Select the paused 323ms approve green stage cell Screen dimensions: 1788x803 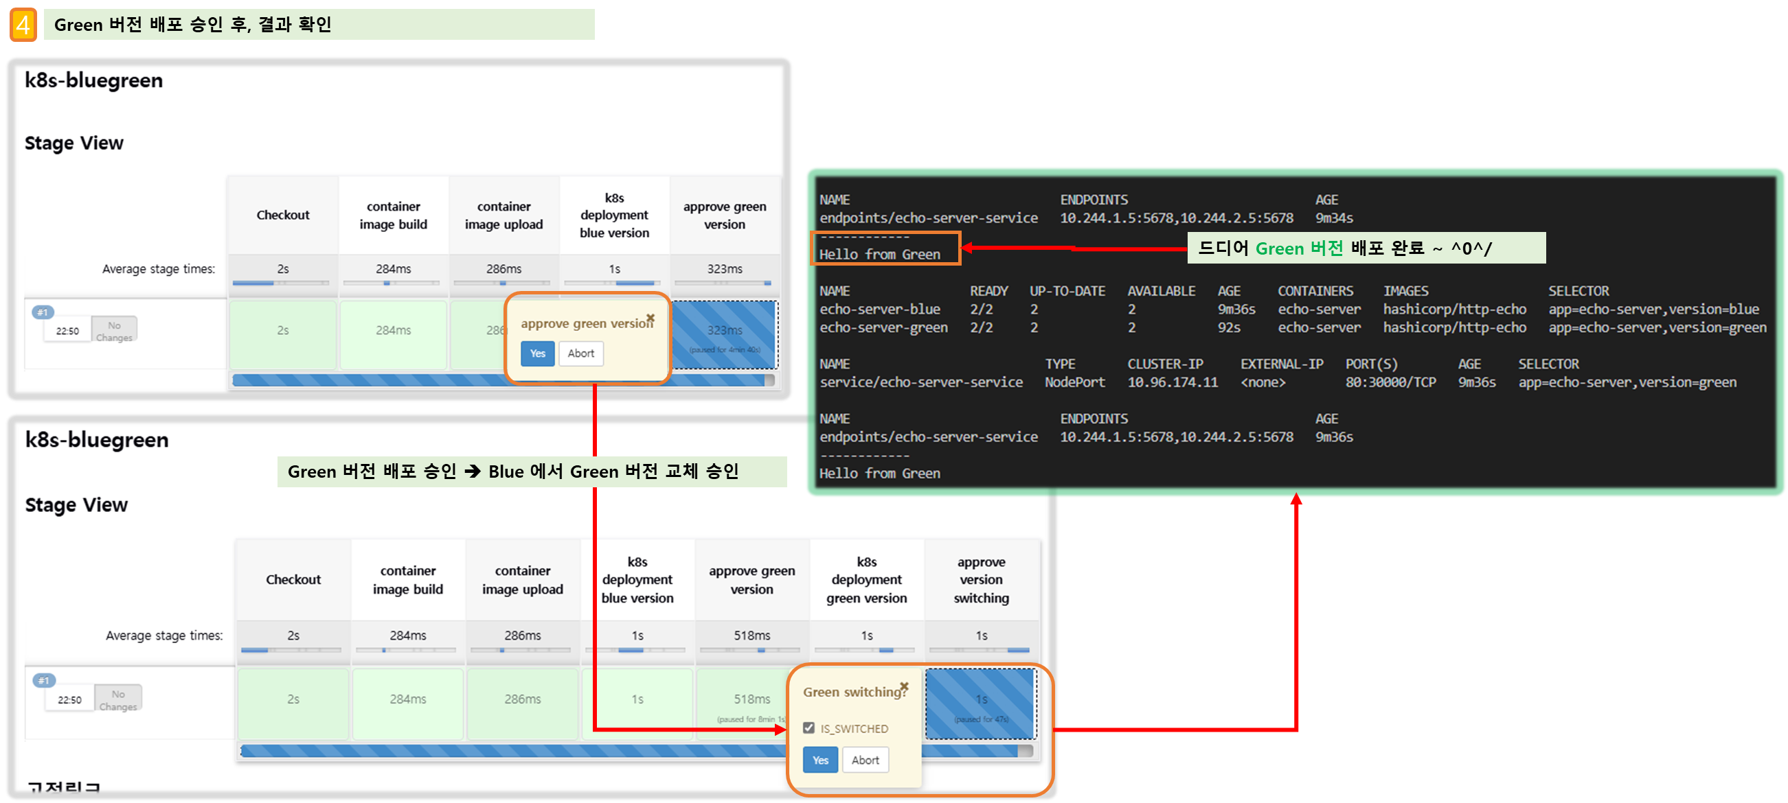724,335
